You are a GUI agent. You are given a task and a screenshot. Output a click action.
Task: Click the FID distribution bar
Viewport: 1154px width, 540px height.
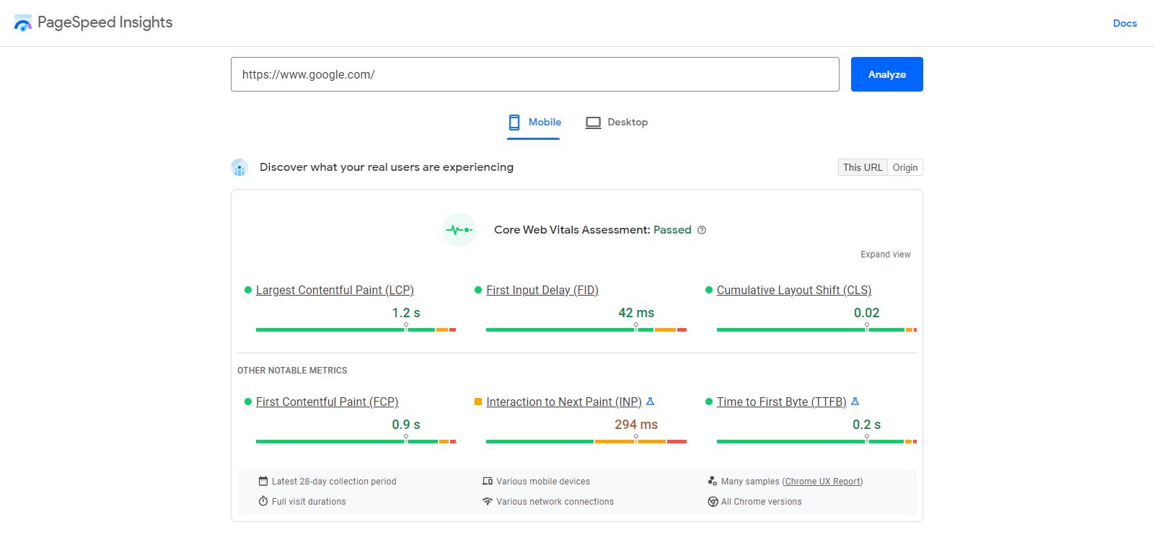click(586, 329)
